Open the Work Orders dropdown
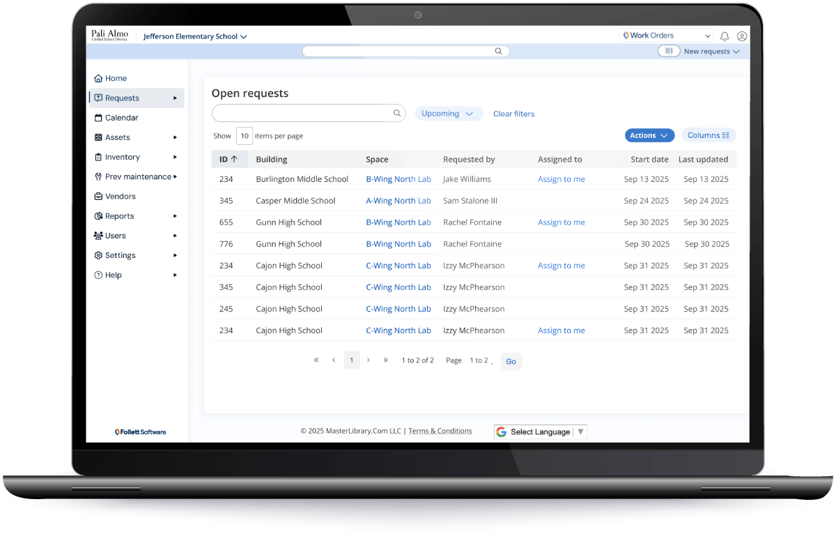This screenshot has width=836, height=534. click(667, 36)
